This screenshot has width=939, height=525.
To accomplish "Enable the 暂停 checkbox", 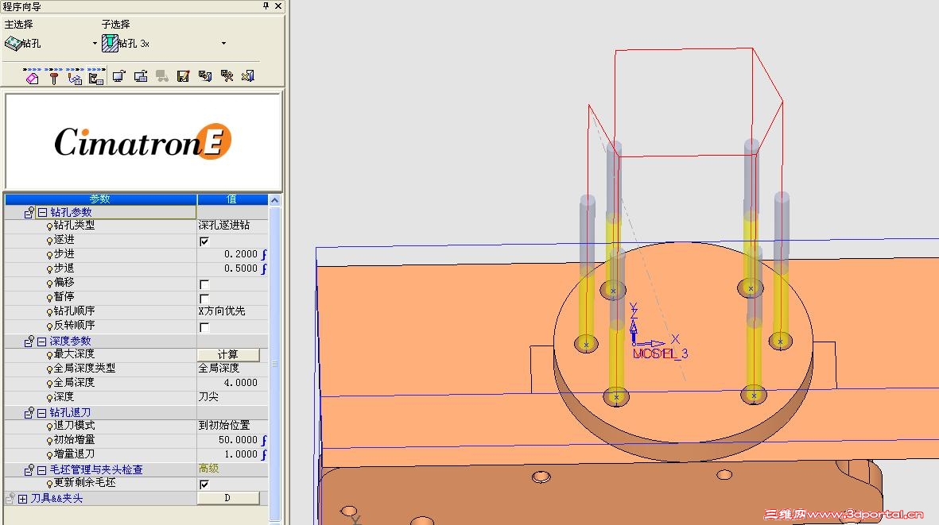I will 204,298.
